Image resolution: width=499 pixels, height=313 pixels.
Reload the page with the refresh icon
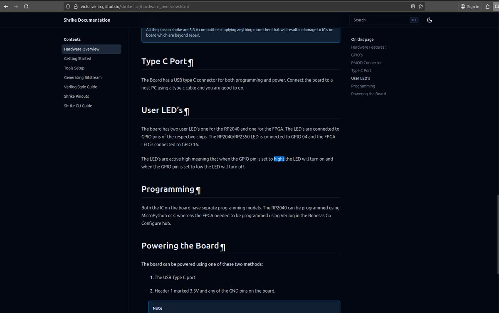(x=26, y=7)
